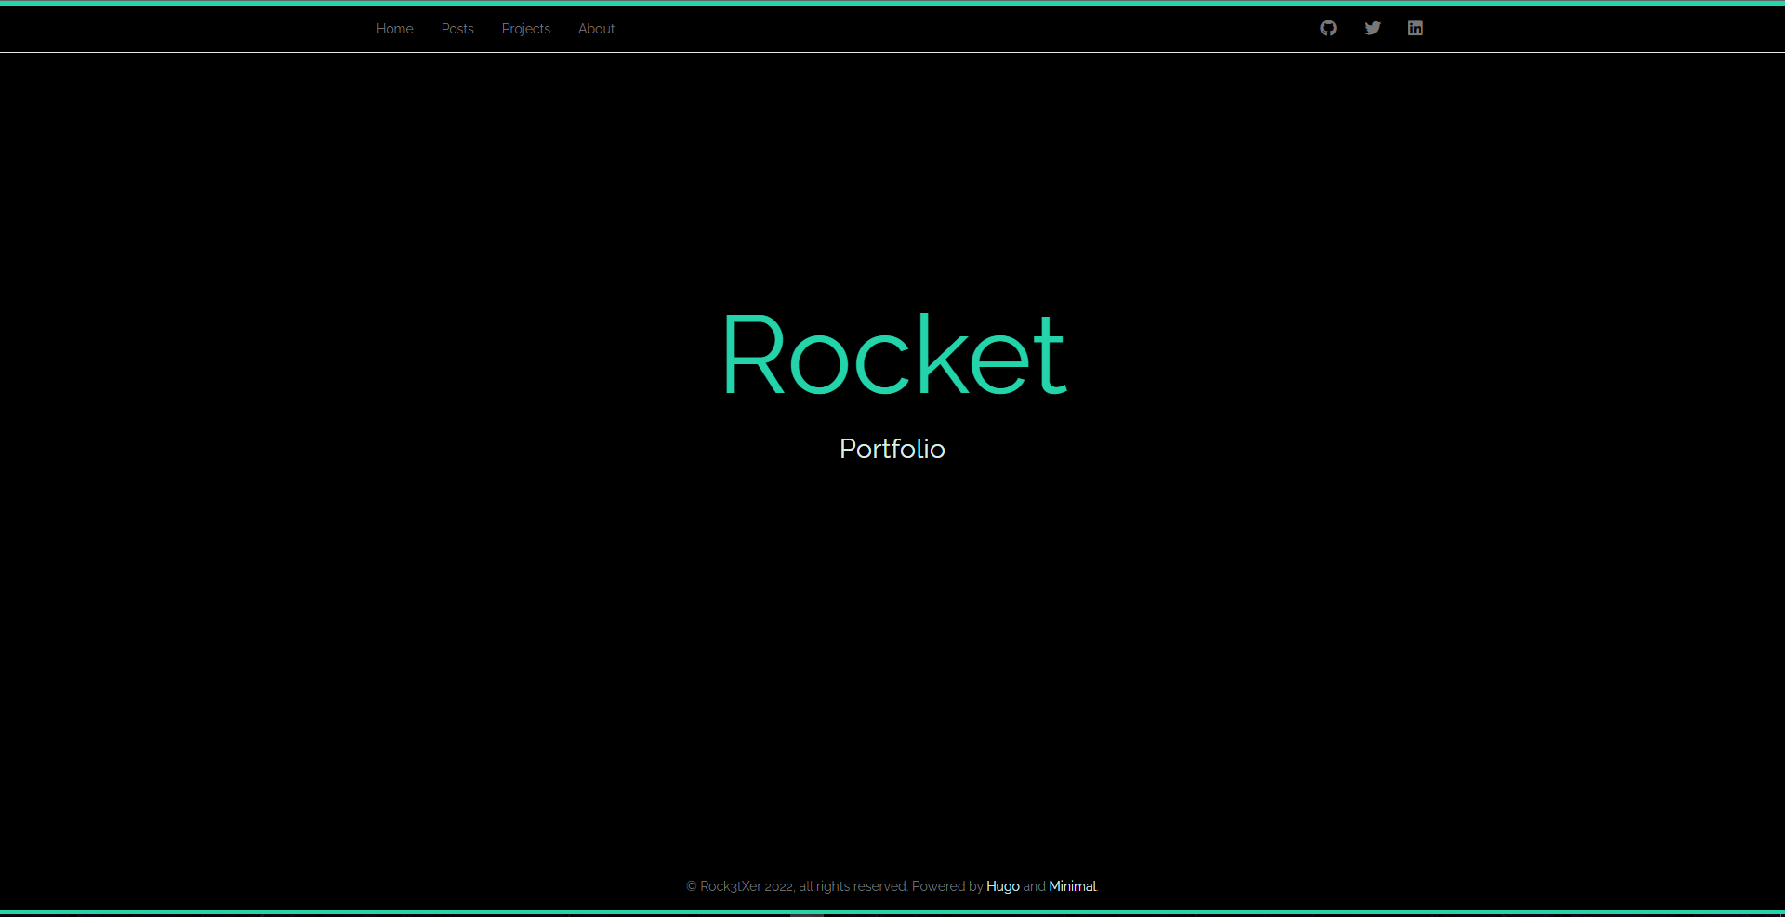Click the Posts link next to Home
This screenshot has width=1785, height=917.
457,29
